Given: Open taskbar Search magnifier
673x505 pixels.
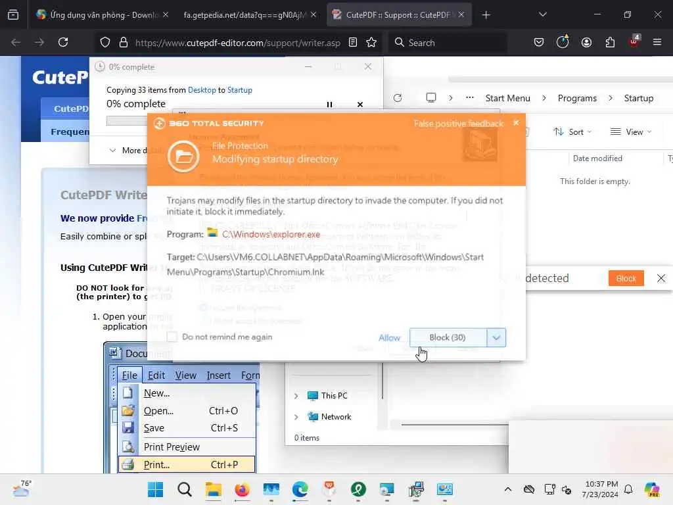Looking at the screenshot, I should [185, 489].
